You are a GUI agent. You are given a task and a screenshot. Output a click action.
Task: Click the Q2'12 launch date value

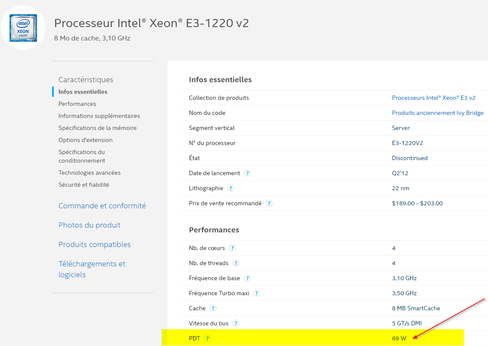pyautogui.click(x=400, y=173)
